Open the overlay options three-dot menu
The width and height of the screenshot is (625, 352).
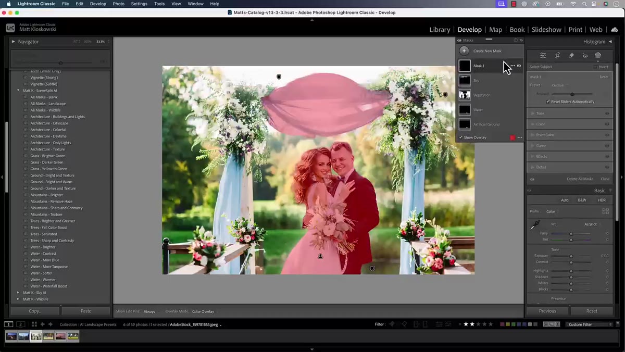(520, 137)
